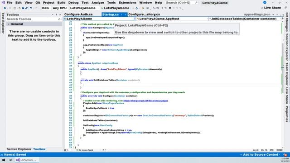
Task: Open the Extensions menu
Action: click(x=127, y=3)
